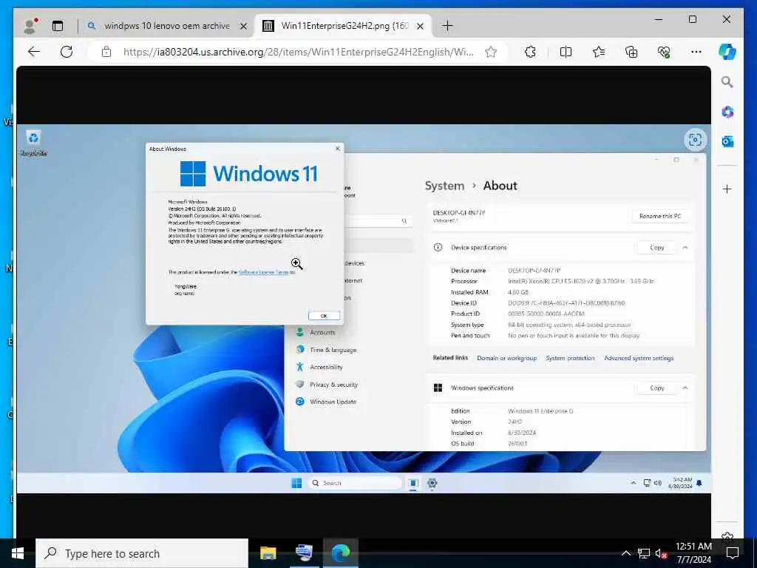Viewport: 757px width, 568px height.
Task: Click the Settings gear on Windows 11 taskbar
Action: click(432, 483)
